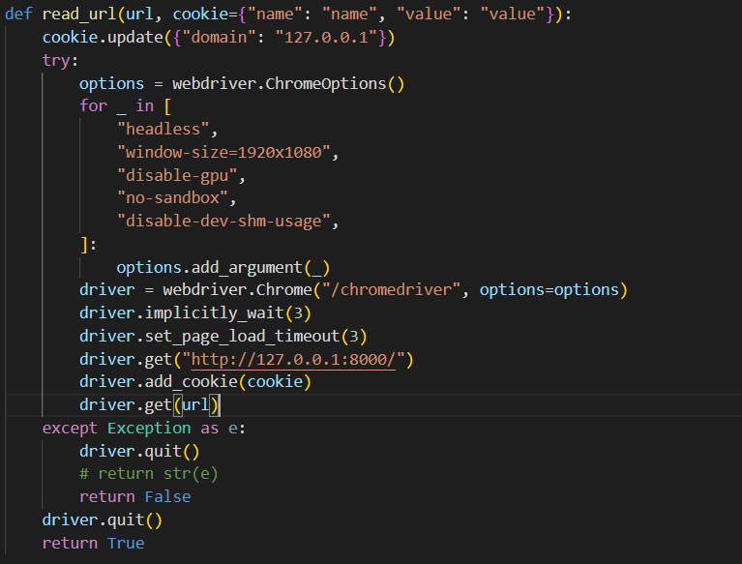
Task: Click the try keyword
Action: pyautogui.click(x=56, y=61)
